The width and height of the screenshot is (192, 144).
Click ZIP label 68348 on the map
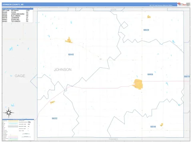(x=153, y=127)
